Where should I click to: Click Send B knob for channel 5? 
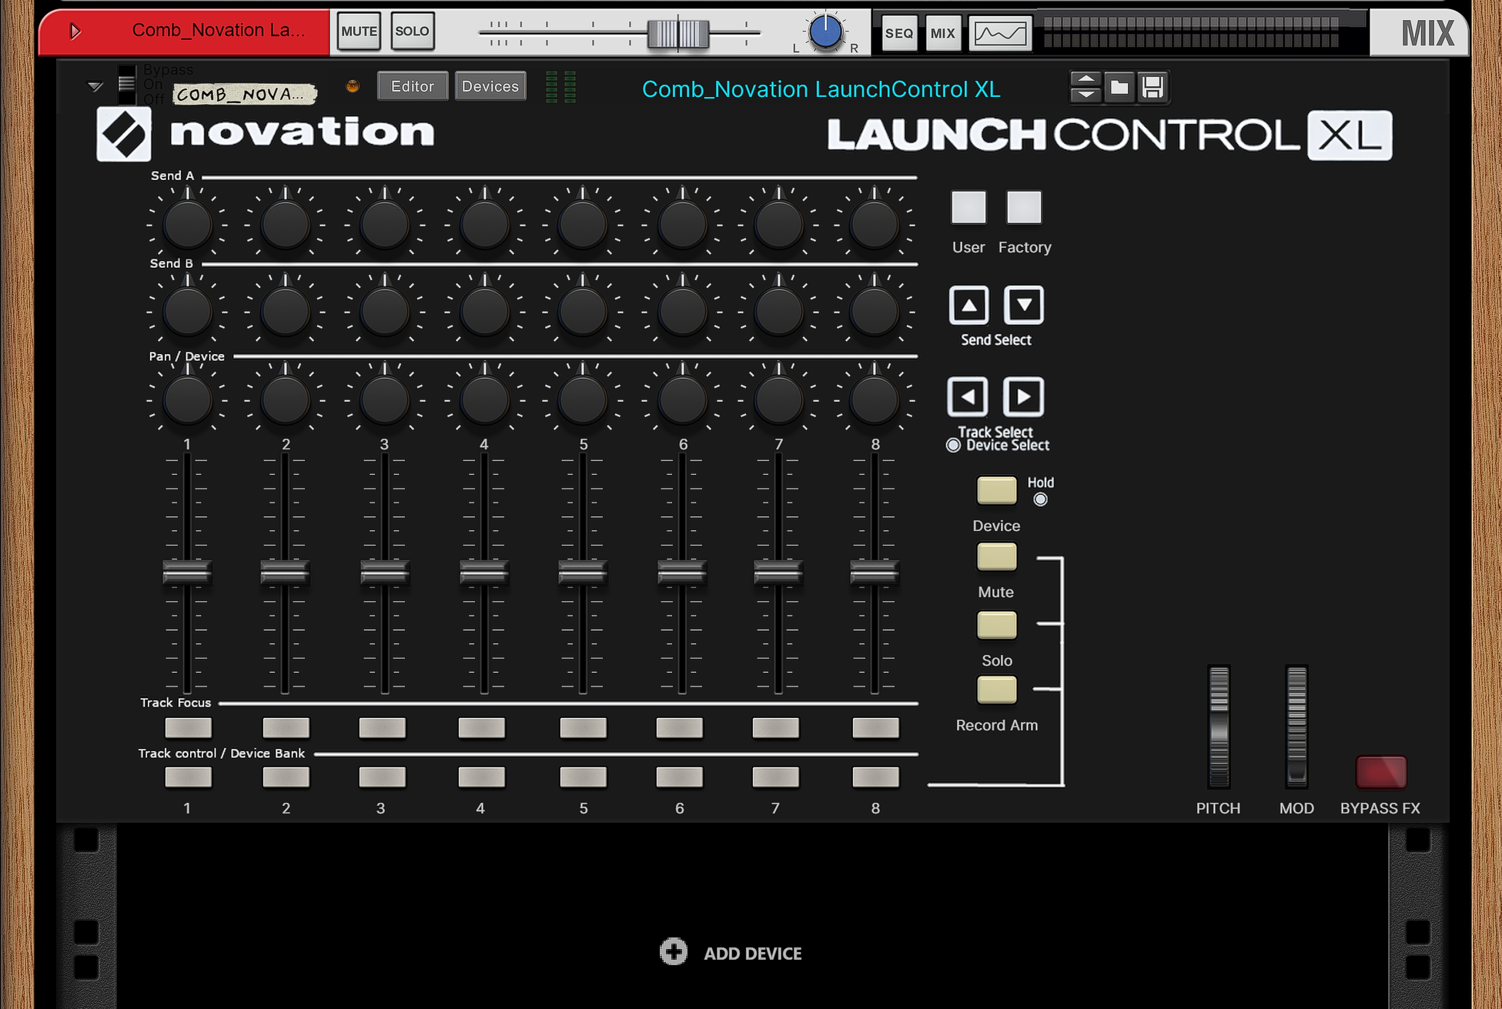(583, 312)
